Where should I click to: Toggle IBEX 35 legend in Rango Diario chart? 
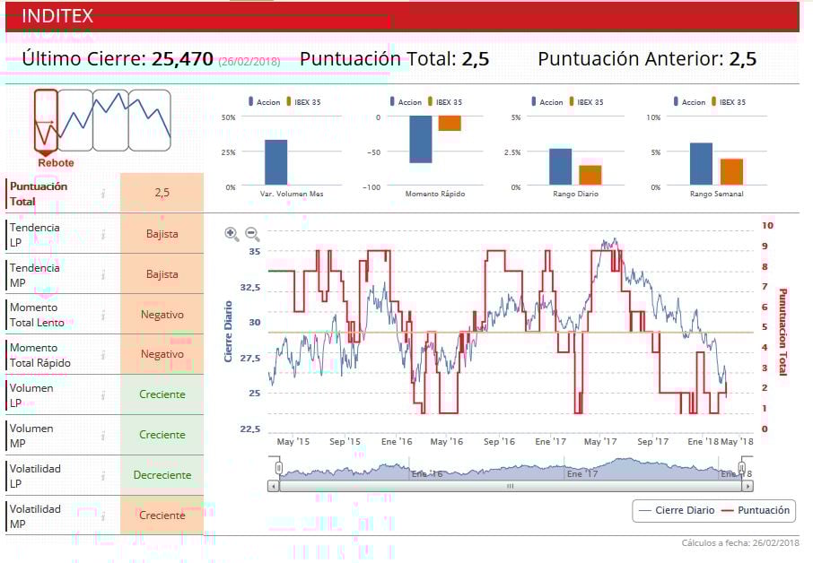(586, 102)
